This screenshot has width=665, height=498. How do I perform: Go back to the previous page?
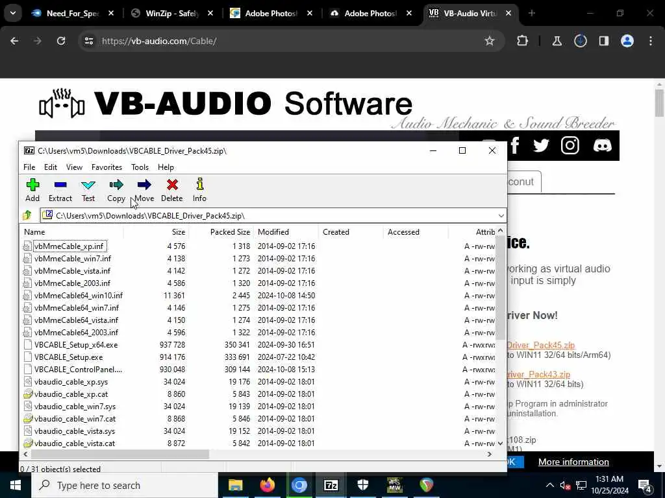coord(14,41)
